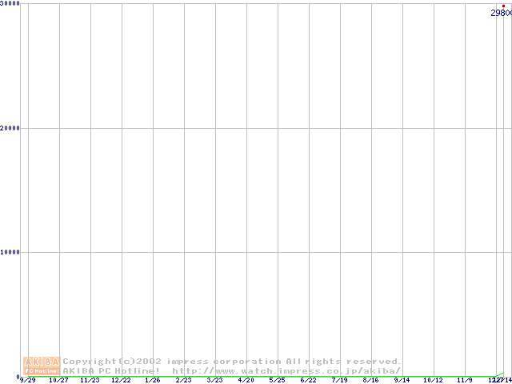Image resolution: width=512 pixels, height=384 pixels.
Task: Select the 29800 price value label
Action: pyautogui.click(x=501, y=13)
